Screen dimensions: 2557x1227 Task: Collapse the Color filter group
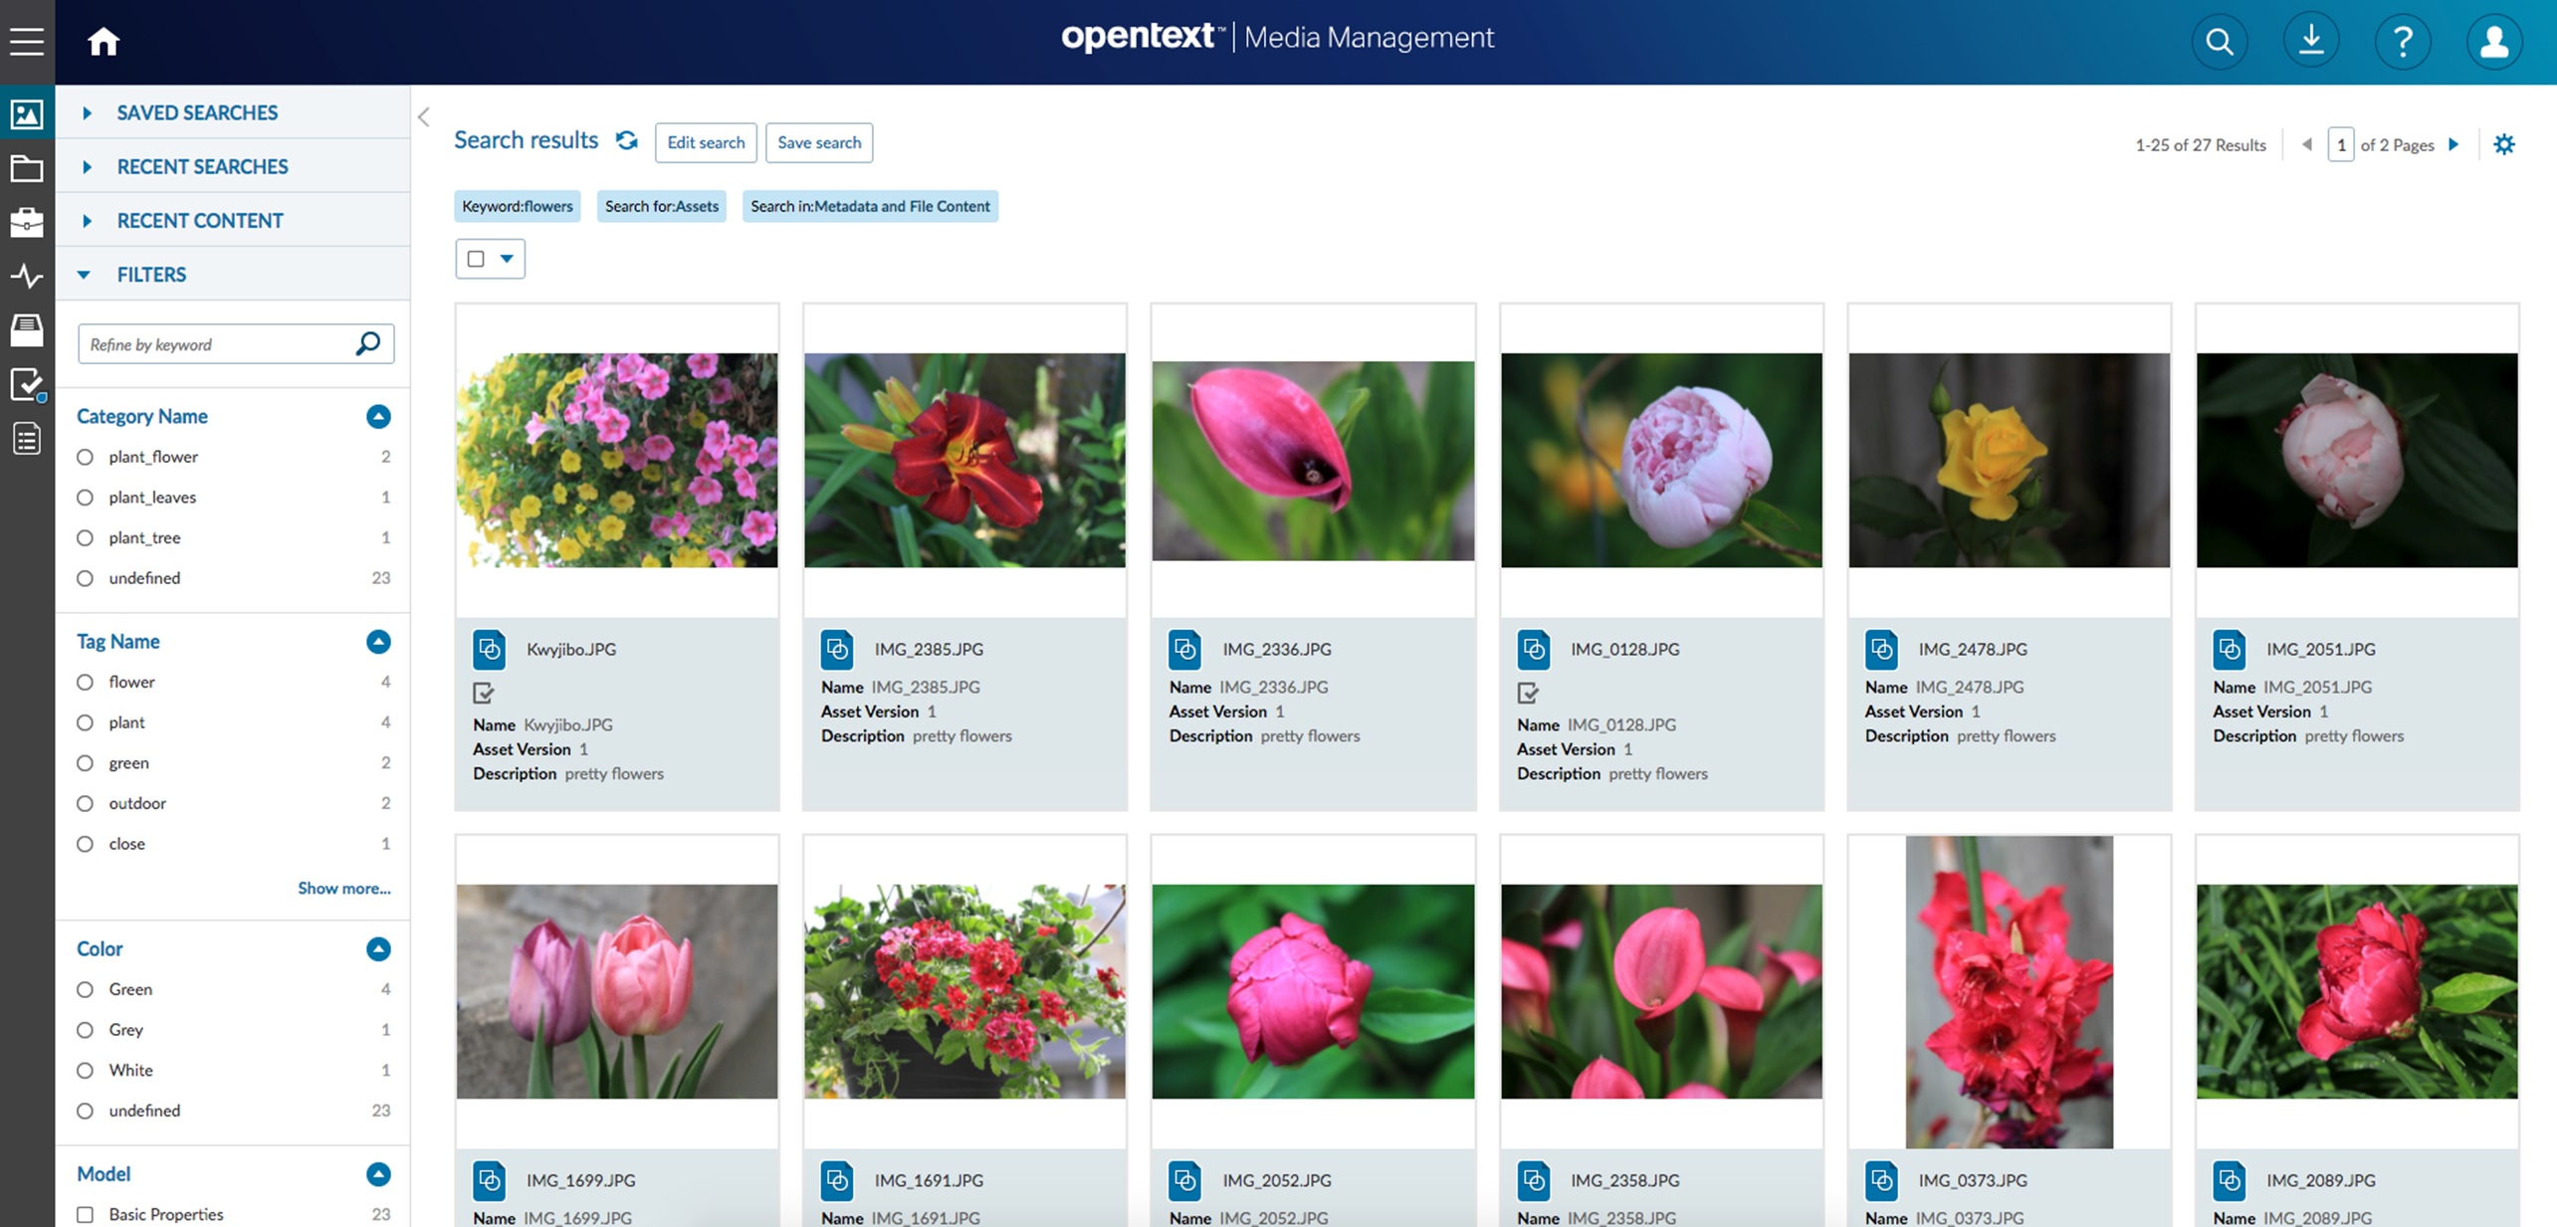click(378, 949)
